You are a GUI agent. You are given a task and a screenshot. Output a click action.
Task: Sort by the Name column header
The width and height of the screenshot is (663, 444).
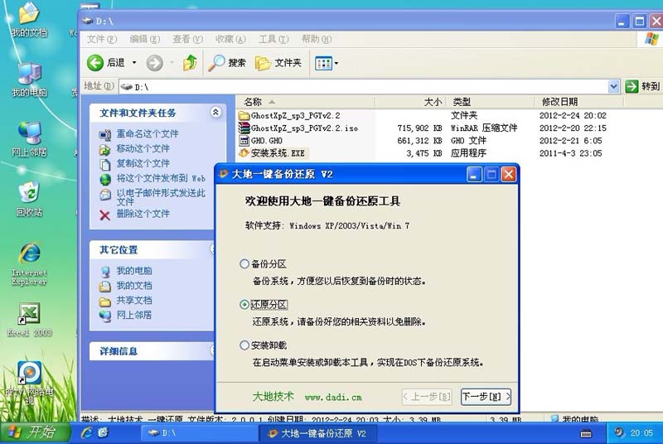(305, 102)
